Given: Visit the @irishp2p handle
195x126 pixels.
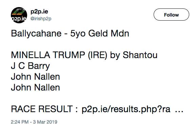Looking at the screenshot, I should (41, 19).
